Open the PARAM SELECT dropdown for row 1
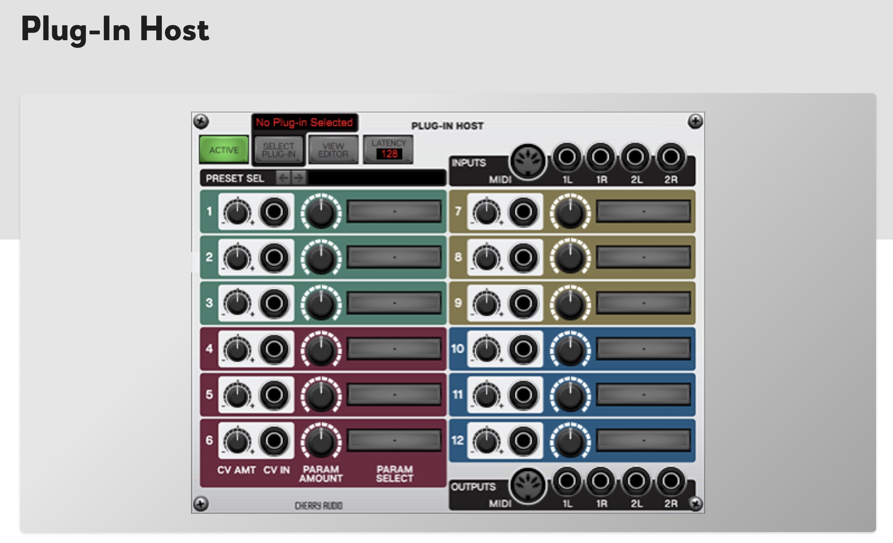The width and height of the screenshot is (893, 543). click(x=394, y=212)
